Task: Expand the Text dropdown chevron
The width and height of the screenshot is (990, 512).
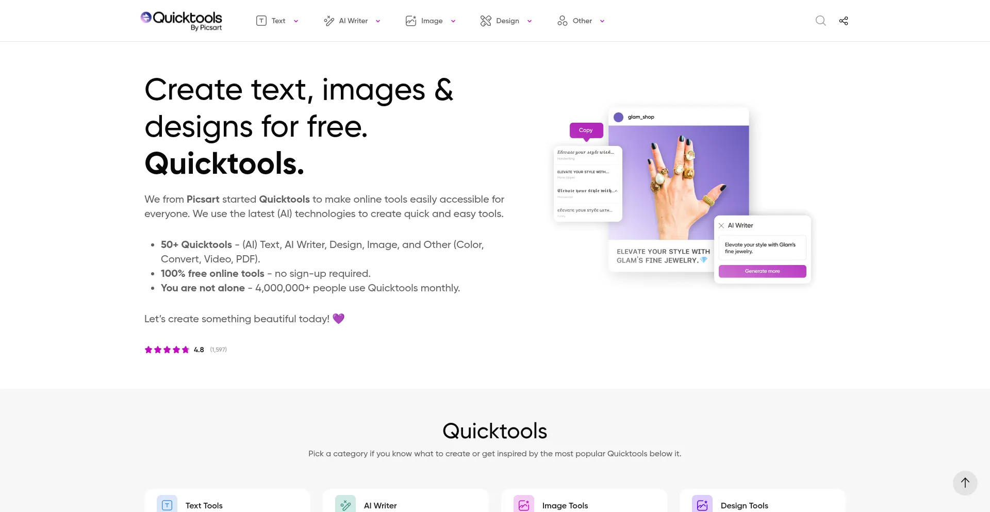Action: (x=296, y=21)
